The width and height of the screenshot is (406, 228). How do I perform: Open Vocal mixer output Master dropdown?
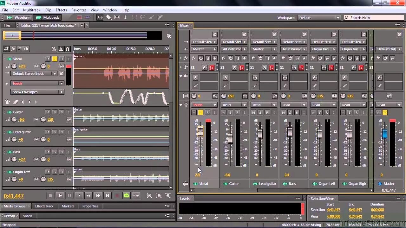(x=204, y=49)
